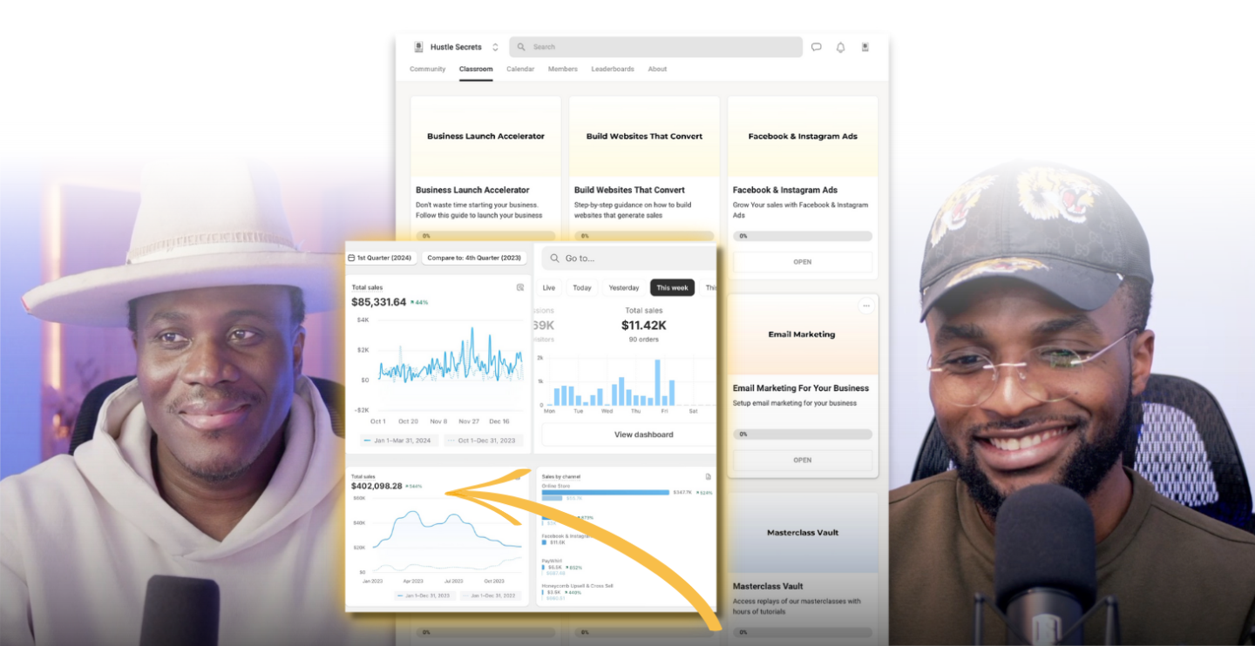This screenshot has height=646, width=1255.
Task: Click the Email Marketing For Your Business title
Action: point(801,388)
